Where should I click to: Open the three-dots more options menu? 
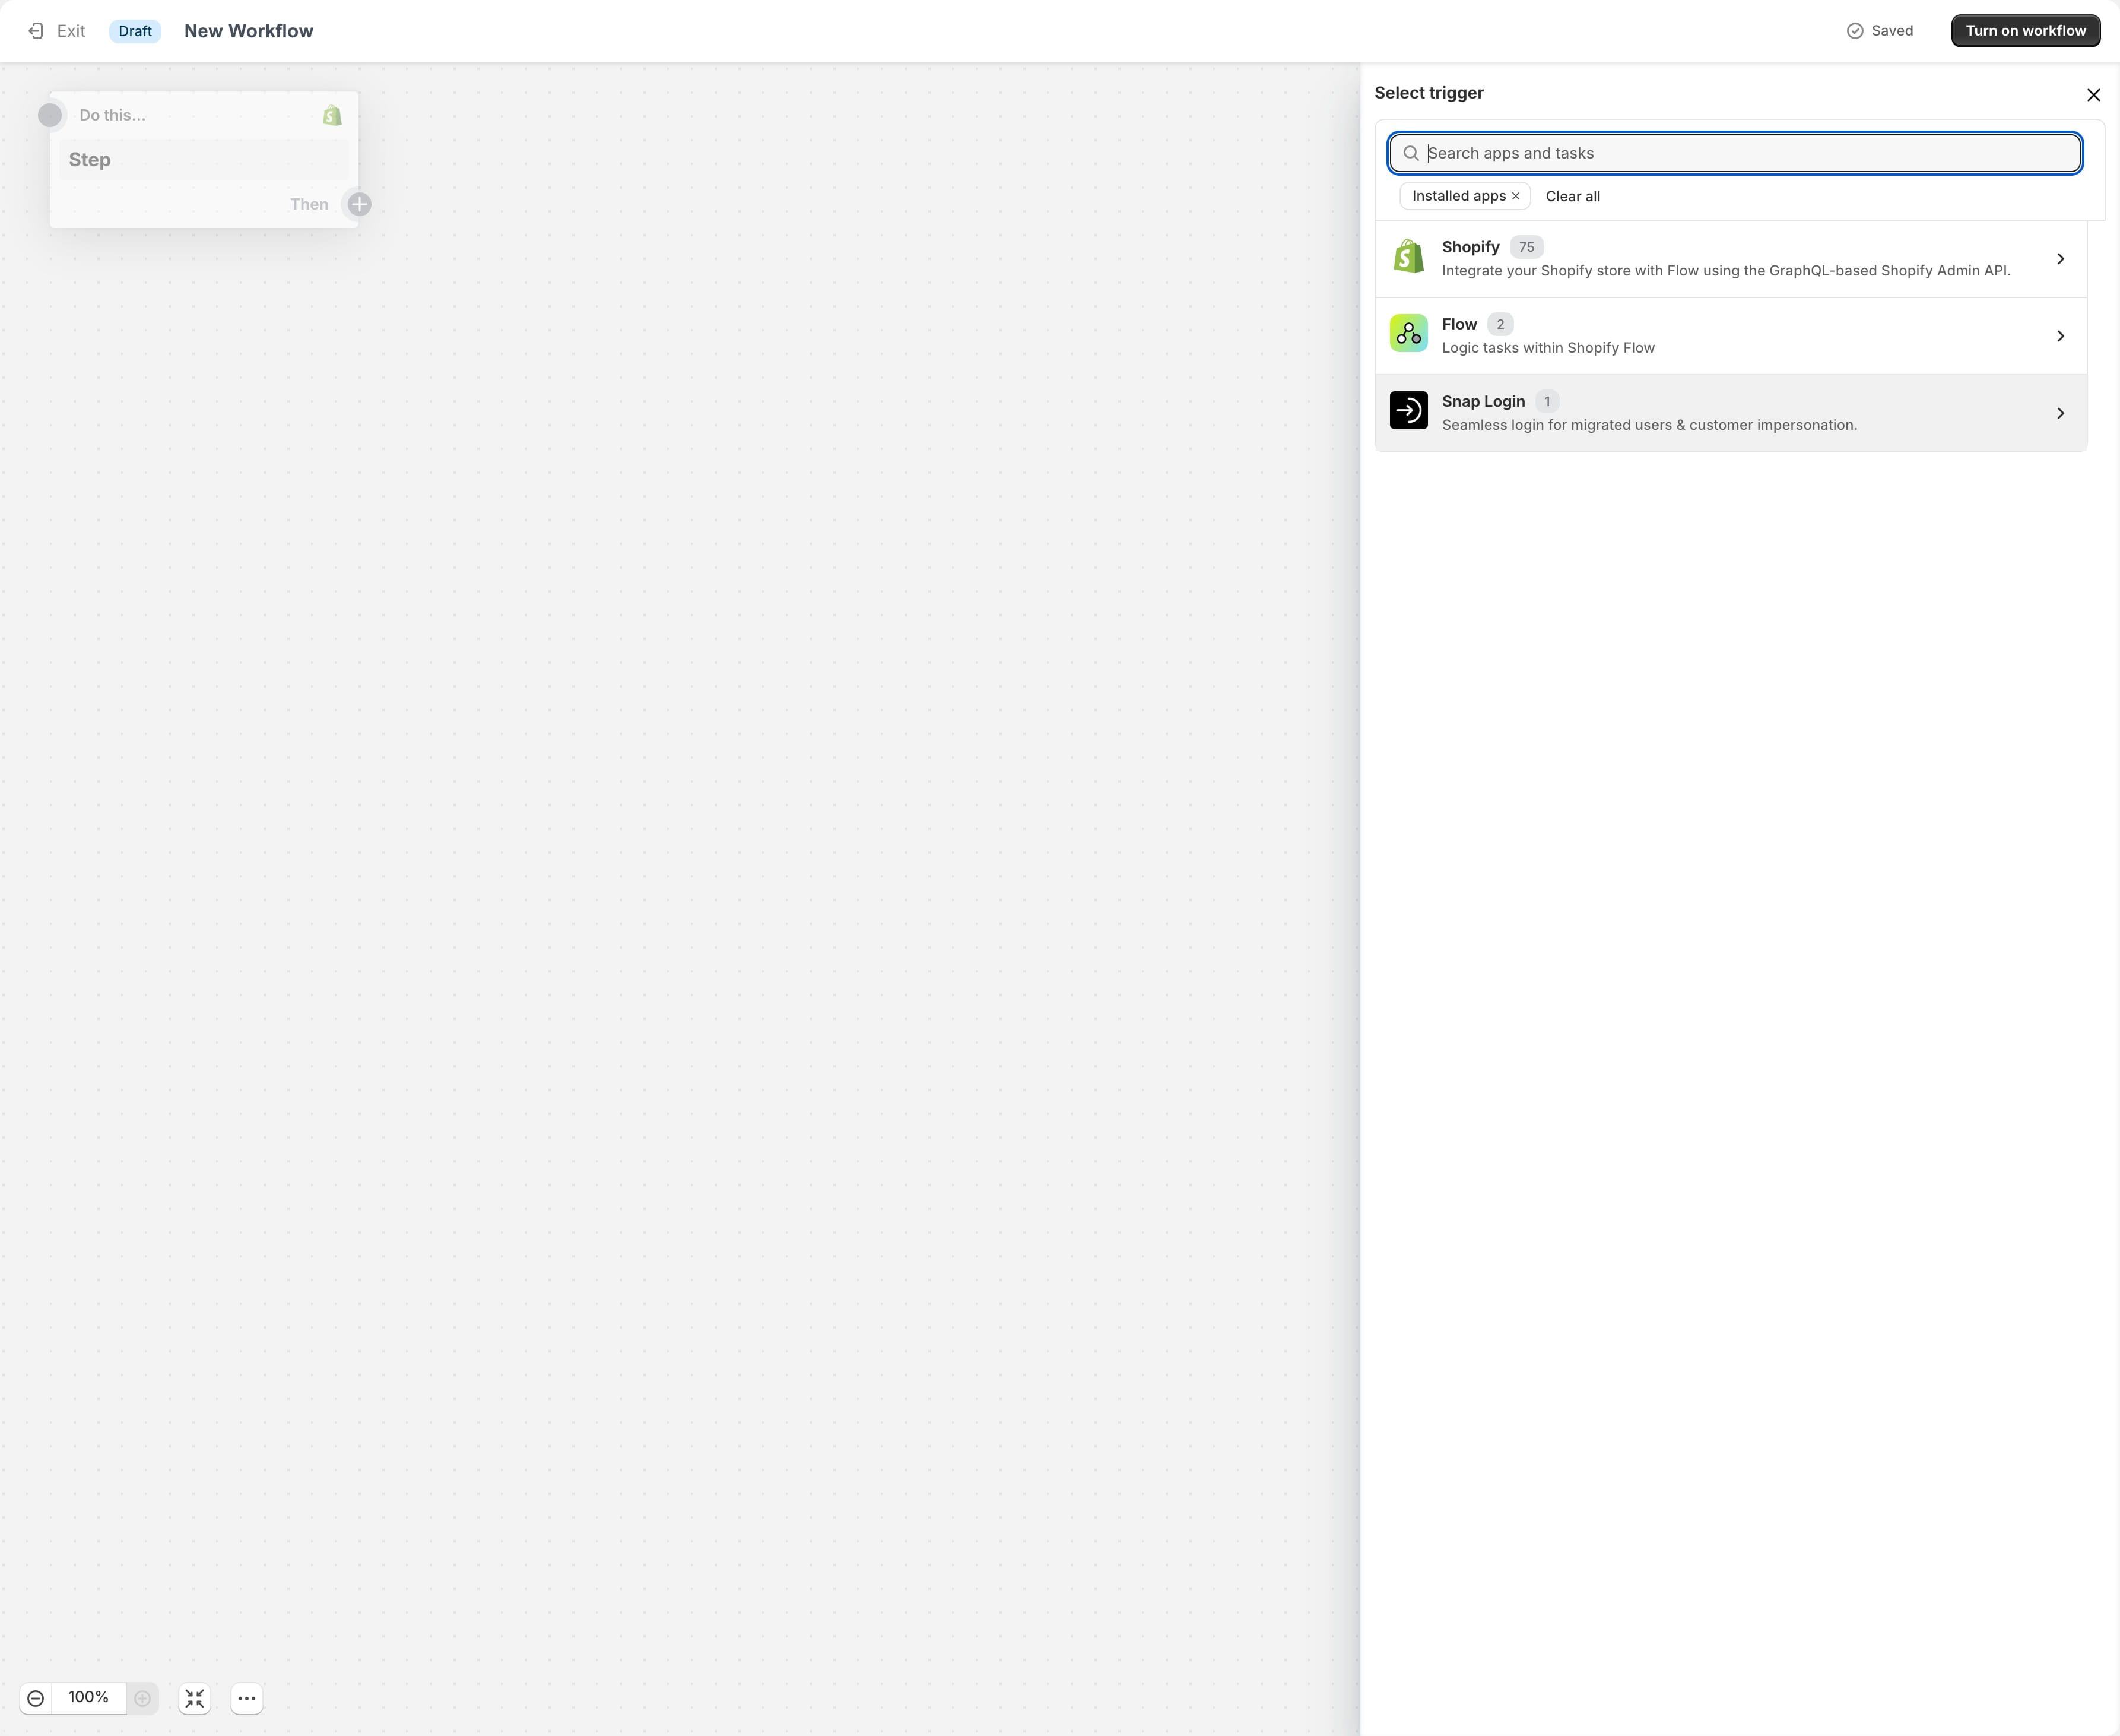(247, 1698)
